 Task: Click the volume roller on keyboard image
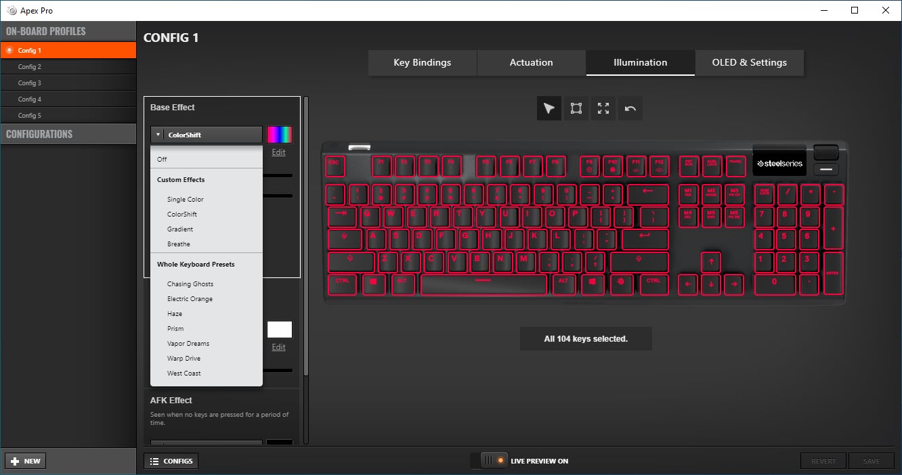tap(826, 152)
